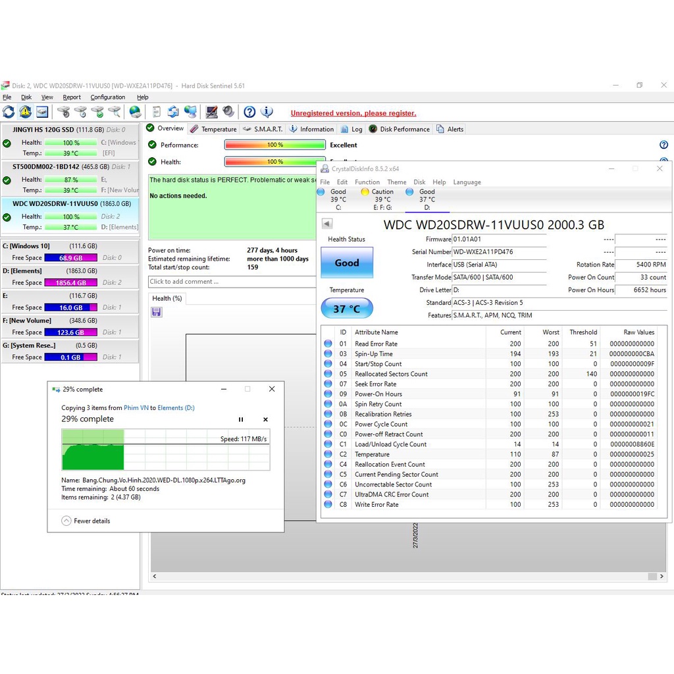This screenshot has width=674, height=674.
Task: Collapse copy dialog with Fewer details
Action: tap(86, 521)
